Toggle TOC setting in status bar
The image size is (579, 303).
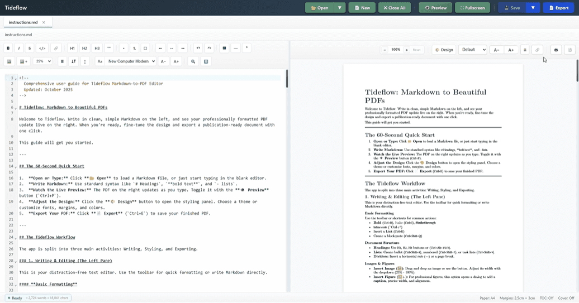[546, 298]
